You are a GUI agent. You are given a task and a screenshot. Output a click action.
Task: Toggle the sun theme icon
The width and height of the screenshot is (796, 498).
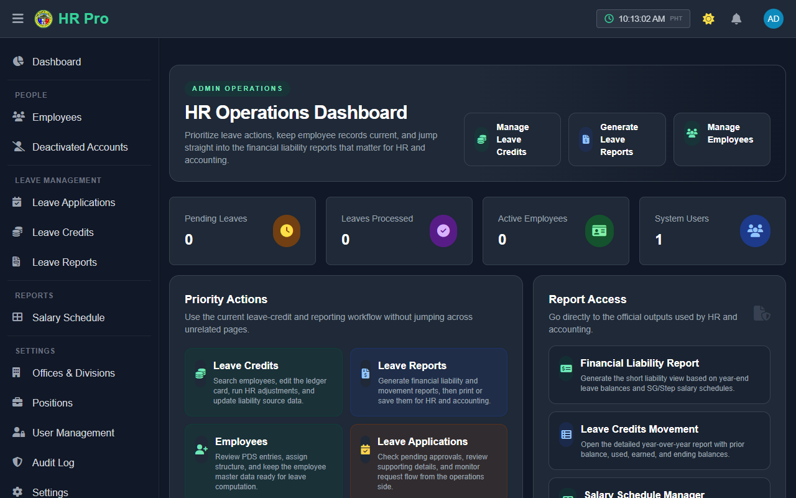[x=708, y=19]
